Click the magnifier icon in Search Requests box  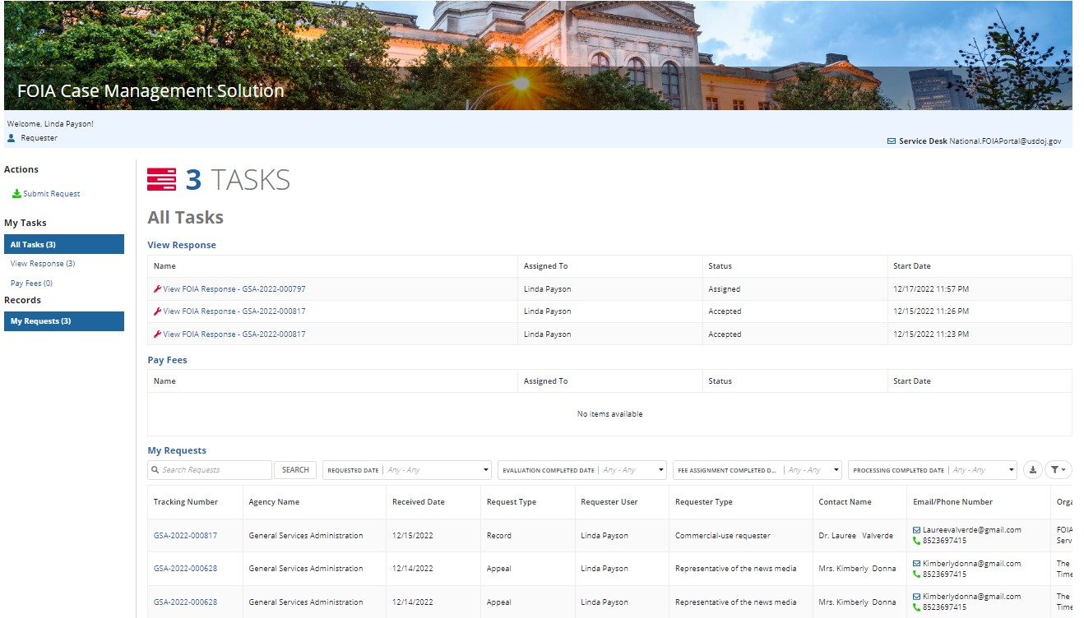point(156,469)
